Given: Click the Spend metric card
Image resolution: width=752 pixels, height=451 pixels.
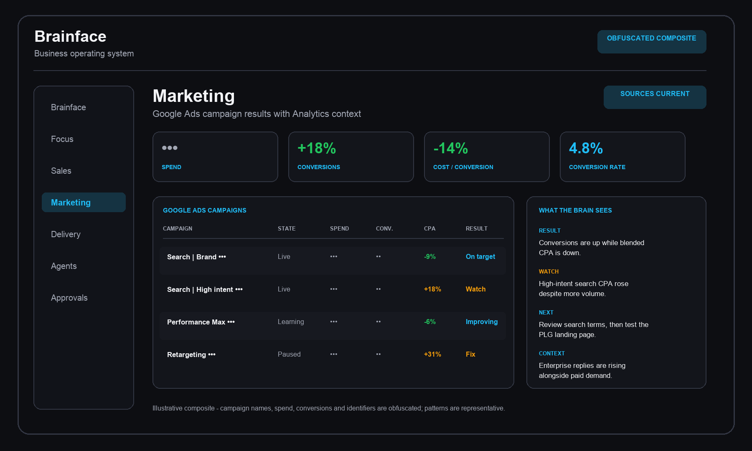Looking at the screenshot, I should point(215,157).
